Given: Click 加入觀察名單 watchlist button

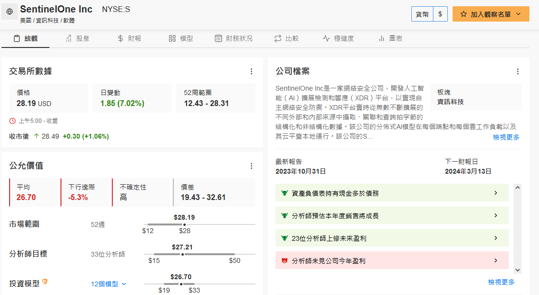Looking at the screenshot, I should 491,14.
